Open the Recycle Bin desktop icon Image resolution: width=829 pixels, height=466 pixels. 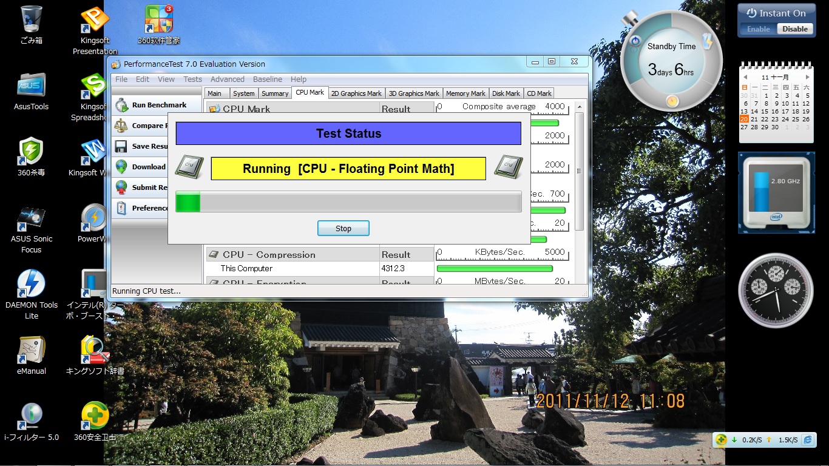(31, 25)
